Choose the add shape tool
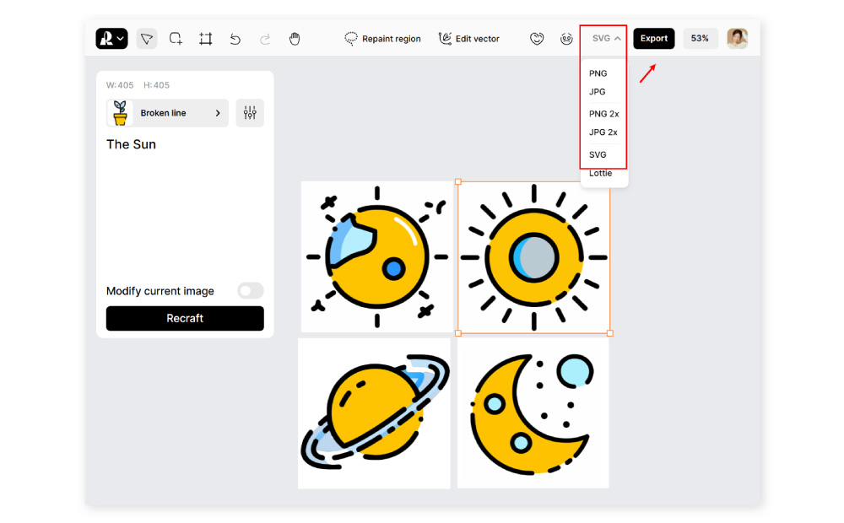 tap(176, 39)
